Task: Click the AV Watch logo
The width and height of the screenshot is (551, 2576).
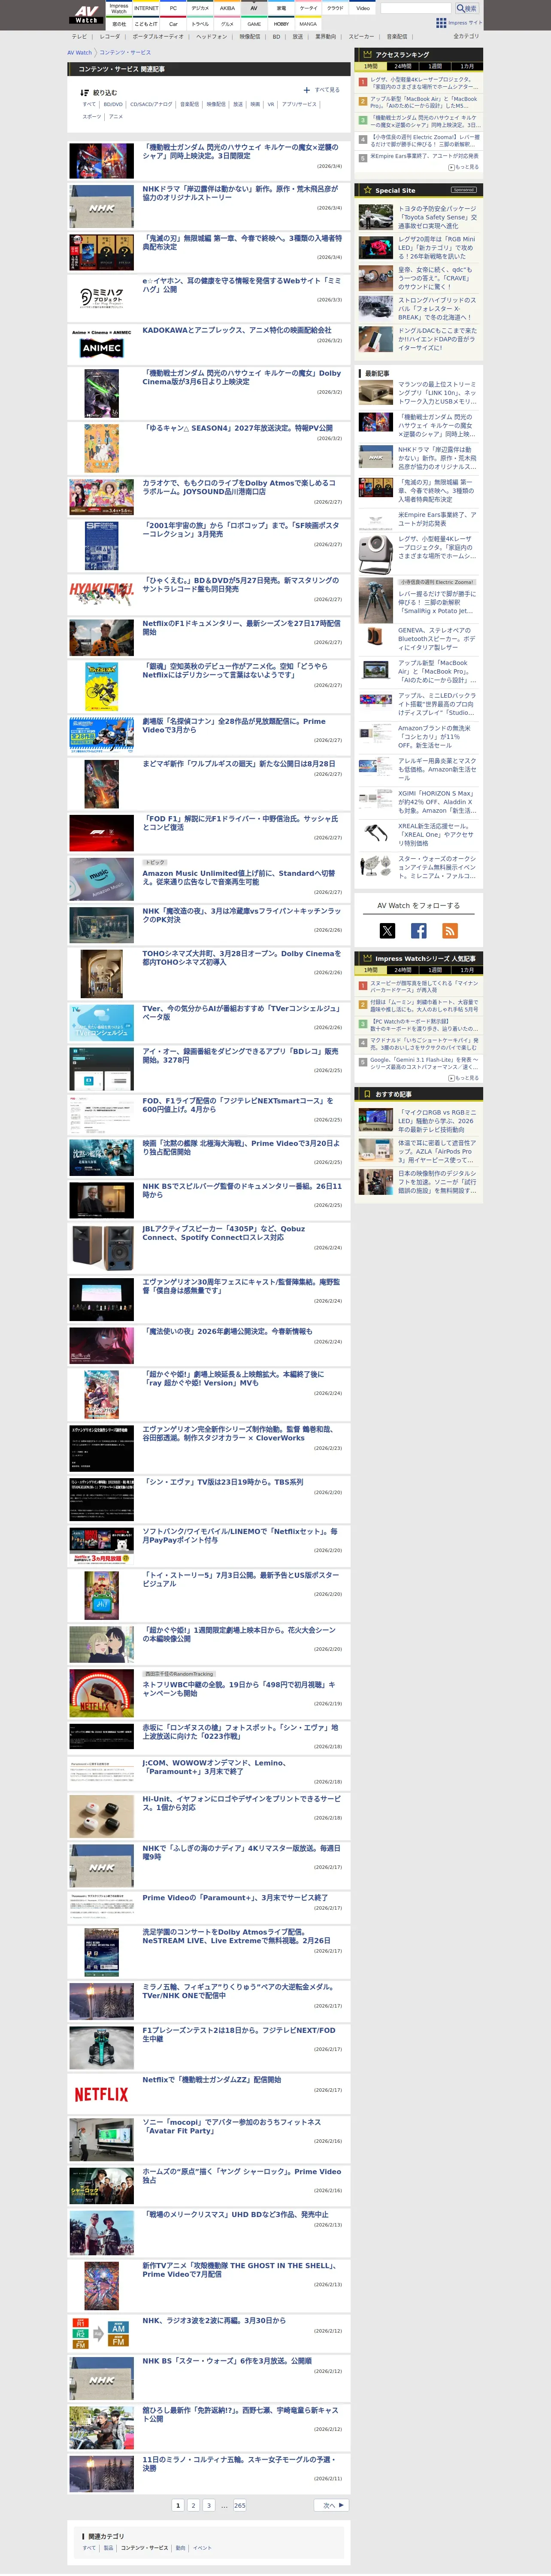Action: [86, 14]
